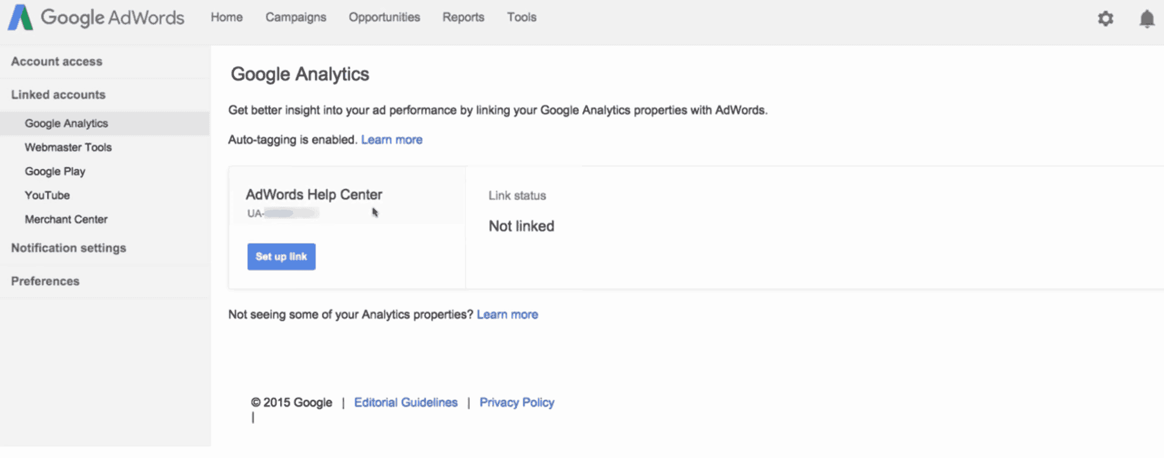Click the Not linked status text
The height and width of the screenshot is (458, 1164).
pyautogui.click(x=521, y=227)
